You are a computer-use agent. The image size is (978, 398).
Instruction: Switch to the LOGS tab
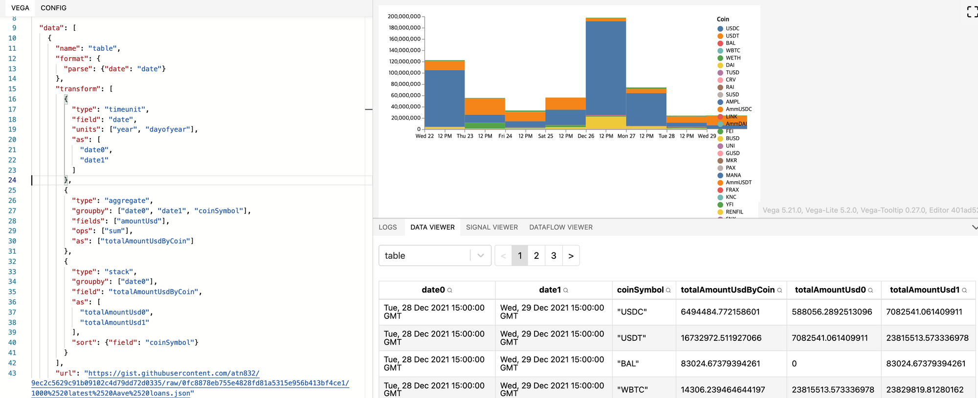(387, 228)
